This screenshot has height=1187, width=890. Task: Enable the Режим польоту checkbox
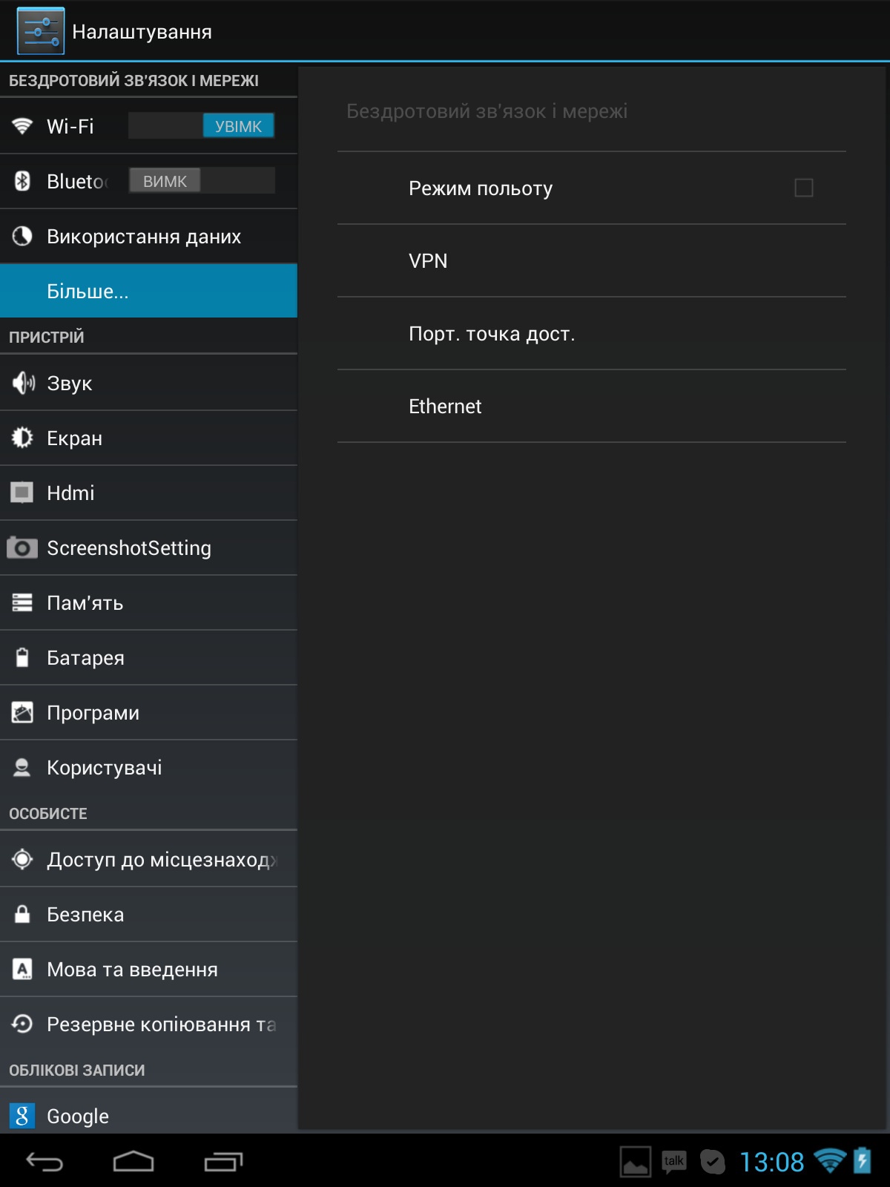point(803,188)
